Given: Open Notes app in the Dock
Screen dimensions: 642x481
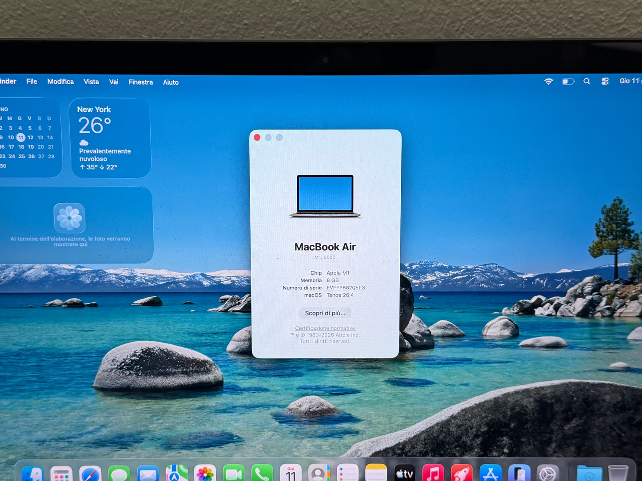Looking at the screenshot, I should (x=376, y=473).
